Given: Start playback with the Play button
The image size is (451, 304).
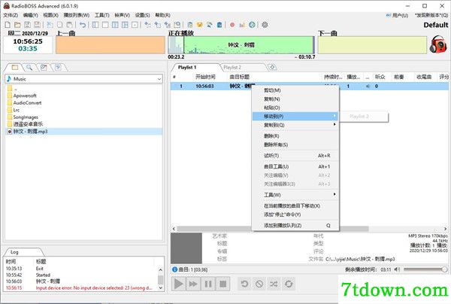Looking at the screenshot, I should pos(179,284).
